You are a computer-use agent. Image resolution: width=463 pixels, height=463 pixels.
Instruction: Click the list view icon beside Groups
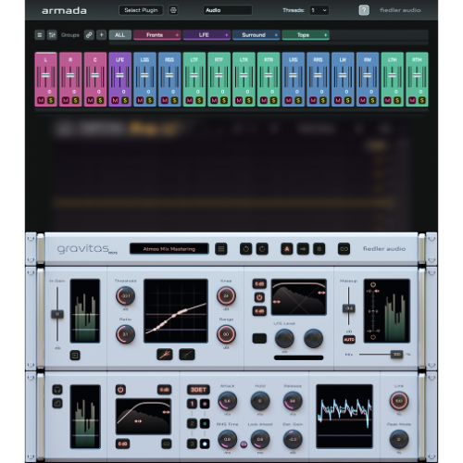click(x=40, y=35)
